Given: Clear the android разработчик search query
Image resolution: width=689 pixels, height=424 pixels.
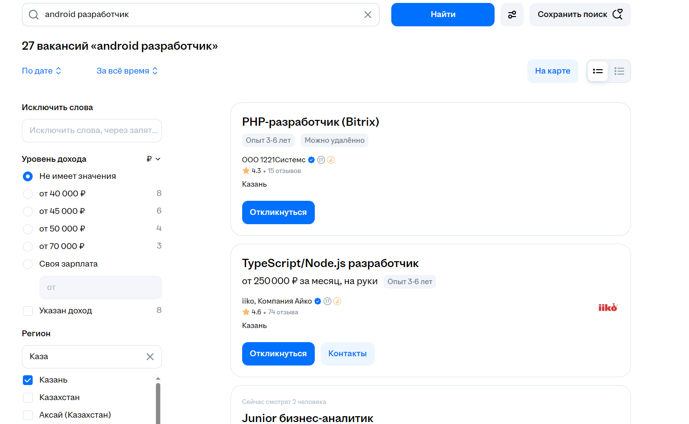Looking at the screenshot, I should (368, 15).
